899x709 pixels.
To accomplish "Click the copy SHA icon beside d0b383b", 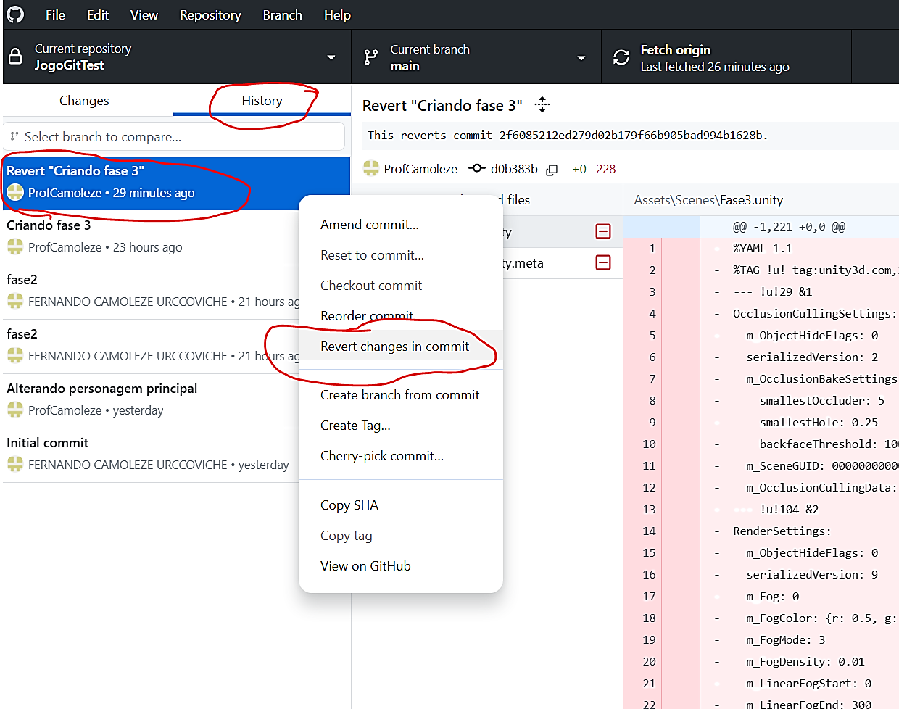I will (x=552, y=170).
